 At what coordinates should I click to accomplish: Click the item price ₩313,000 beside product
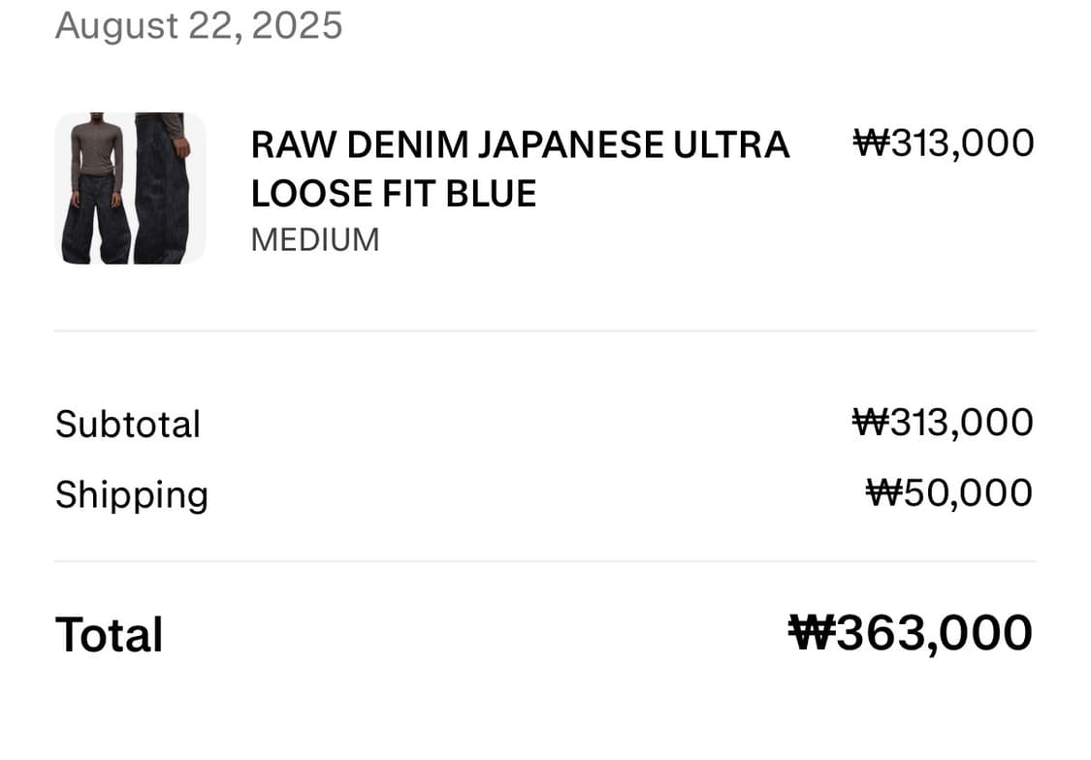click(944, 143)
